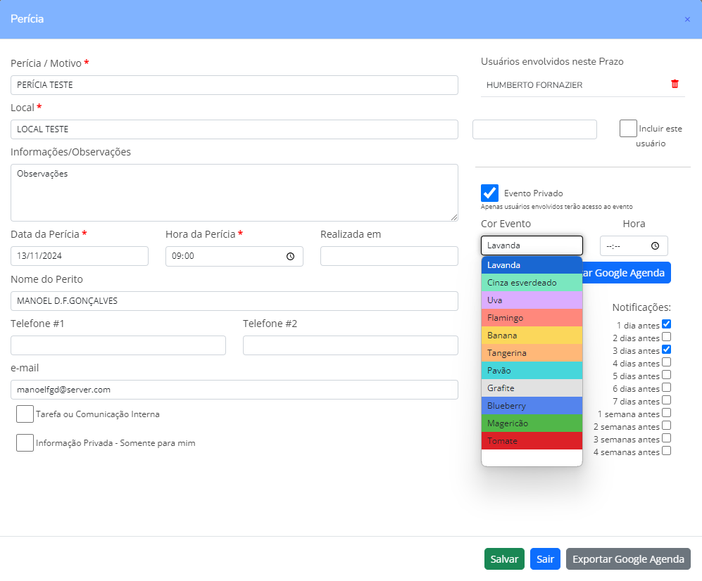Pick Blueberry in the color dropdown
This screenshot has width=702, height=581.
[532, 406]
